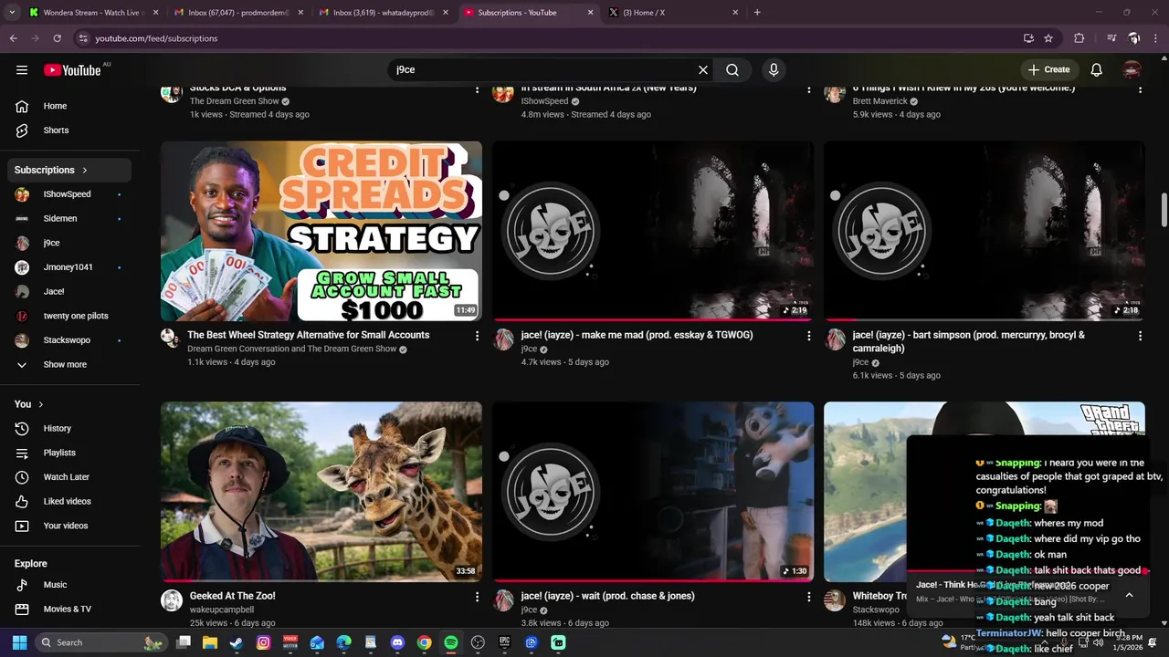Open Steam from taskbar
1169x657 pixels.
coord(237,642)
